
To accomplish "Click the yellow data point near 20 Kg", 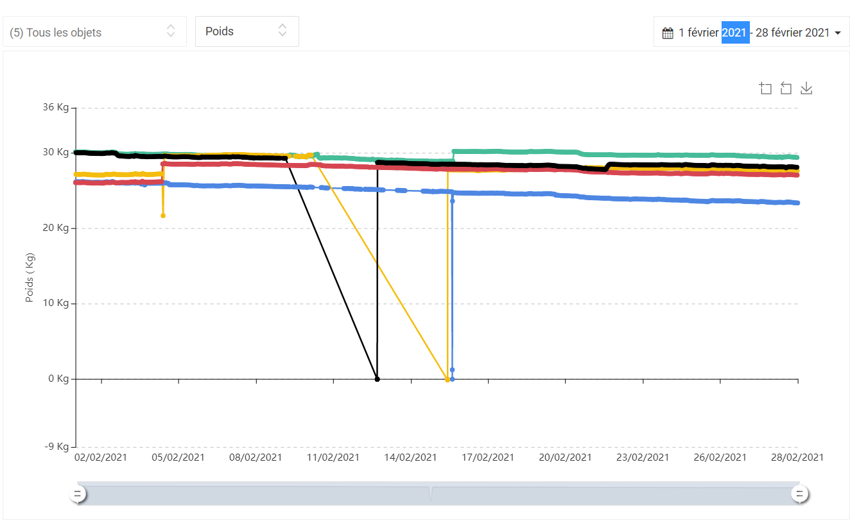I will (163, 216).
